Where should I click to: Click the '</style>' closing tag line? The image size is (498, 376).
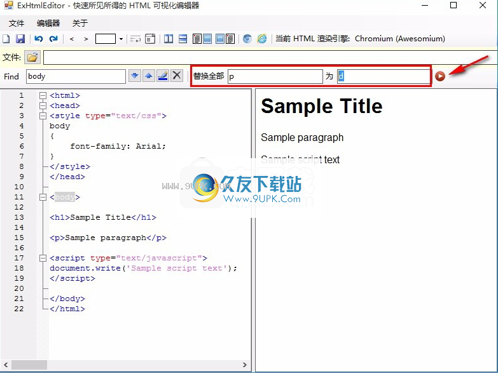(70, 166)
